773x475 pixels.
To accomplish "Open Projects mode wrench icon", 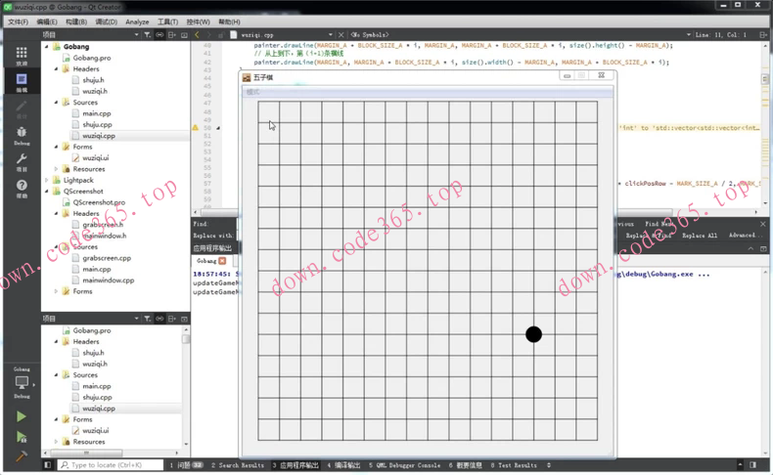I will coord(22,161).
